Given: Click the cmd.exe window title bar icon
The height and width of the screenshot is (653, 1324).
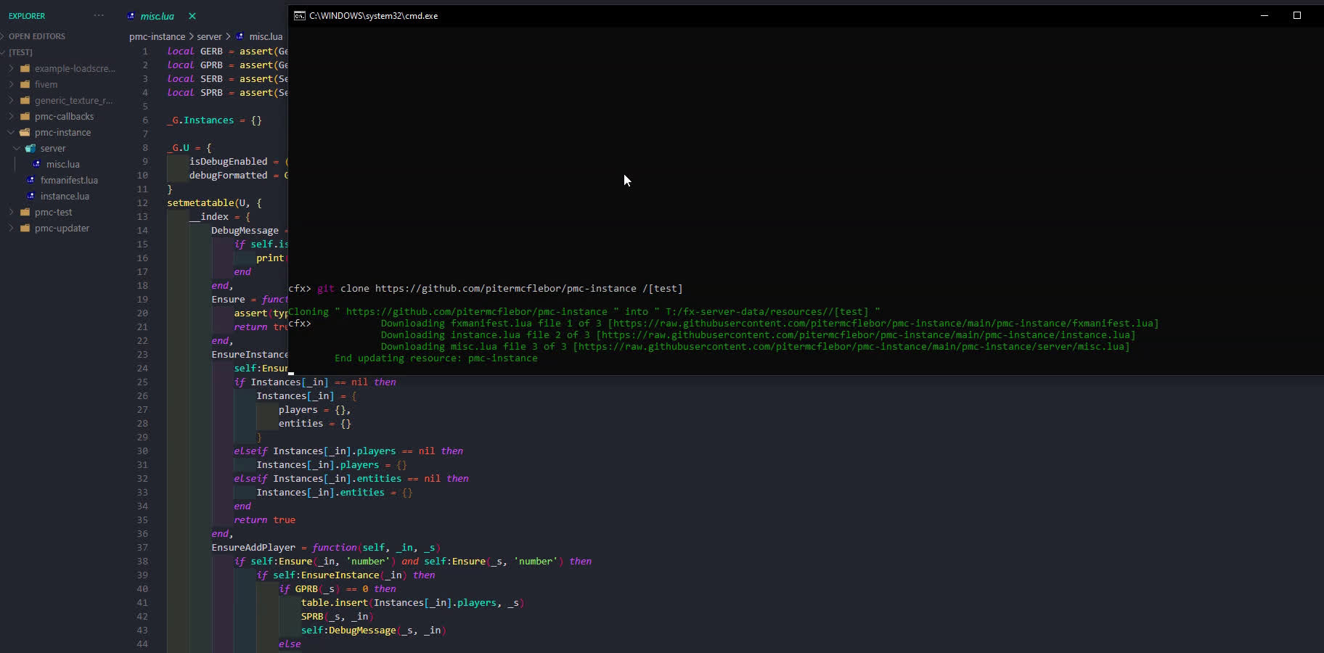Looking at the screenshot, I should click(x=299, y=15).
